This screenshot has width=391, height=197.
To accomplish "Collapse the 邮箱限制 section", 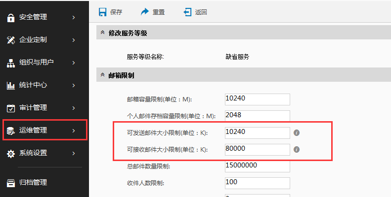I will pos(102,75).
